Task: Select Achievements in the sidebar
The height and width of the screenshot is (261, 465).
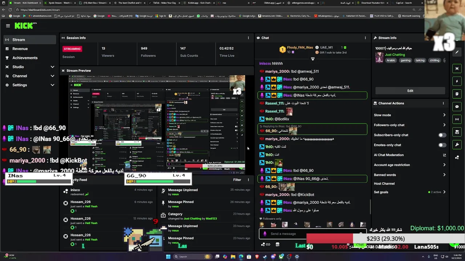Action: click(x=30, y=58)
